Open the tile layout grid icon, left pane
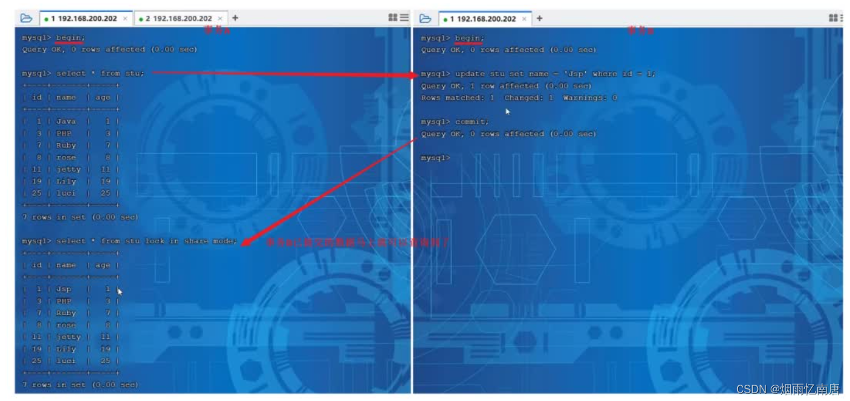The width and height of the screenshot is (850, 401). tap(393, 18)
